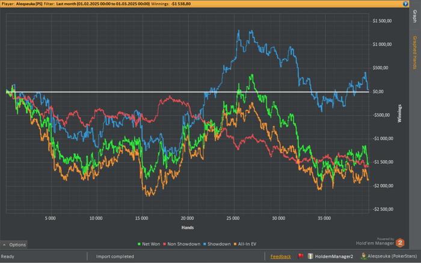Switch to the Graph tab
This screenshot has width=421, height=263.
click(415, 17)
